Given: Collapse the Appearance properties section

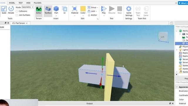Looking at the screenshot, I should click(x=177, y=87).
